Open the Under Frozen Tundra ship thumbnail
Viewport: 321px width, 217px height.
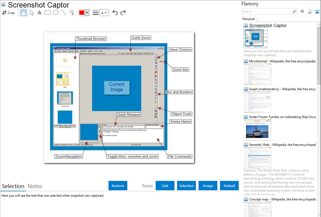tap(257, 130)
